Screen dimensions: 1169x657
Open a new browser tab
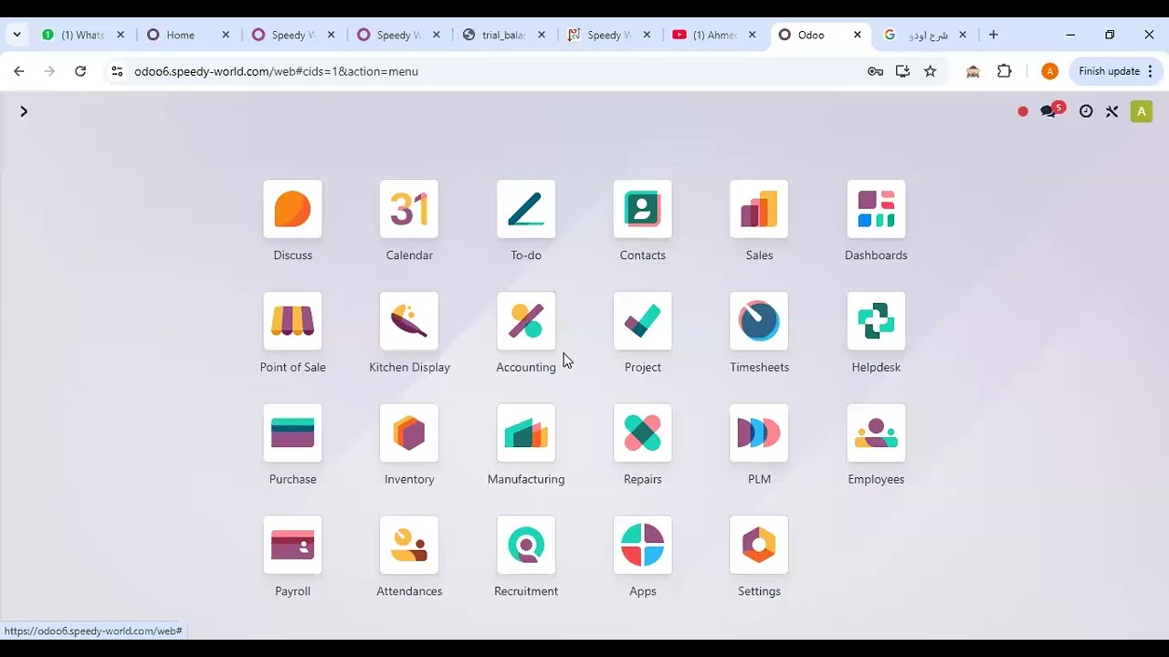pyautogui.click(x=994, y=35)
